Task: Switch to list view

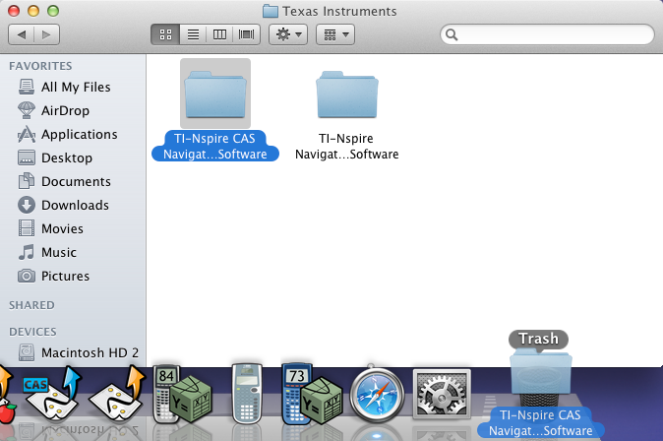Action: point(193,34)
